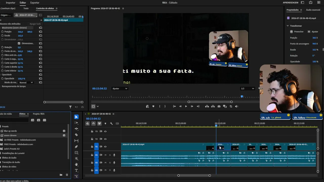Step forward one frame
Screen dimensions: 324x182
point(192,106)
